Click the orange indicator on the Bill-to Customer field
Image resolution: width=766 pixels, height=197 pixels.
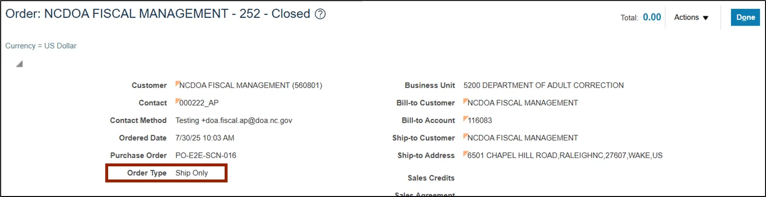click(465, 101)
